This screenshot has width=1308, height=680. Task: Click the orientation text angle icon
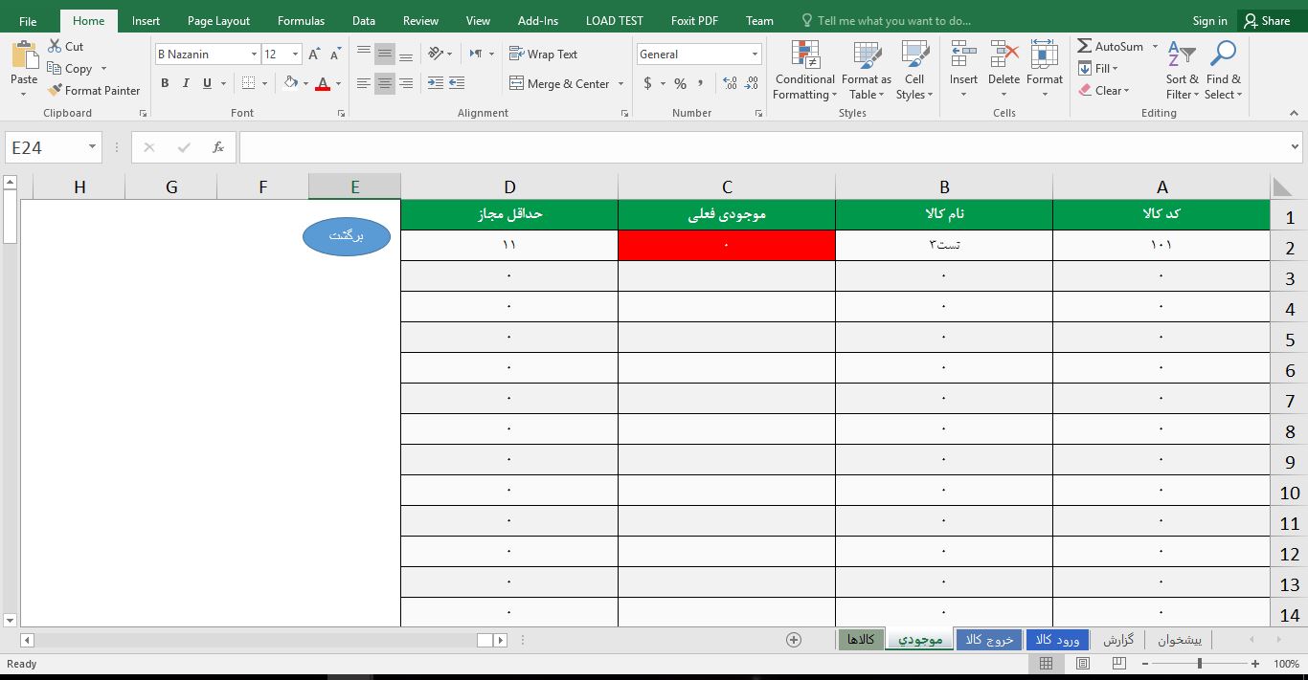click(436, 55)
